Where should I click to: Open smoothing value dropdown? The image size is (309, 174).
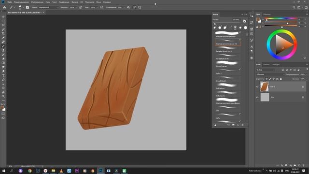tap(124, 8)
